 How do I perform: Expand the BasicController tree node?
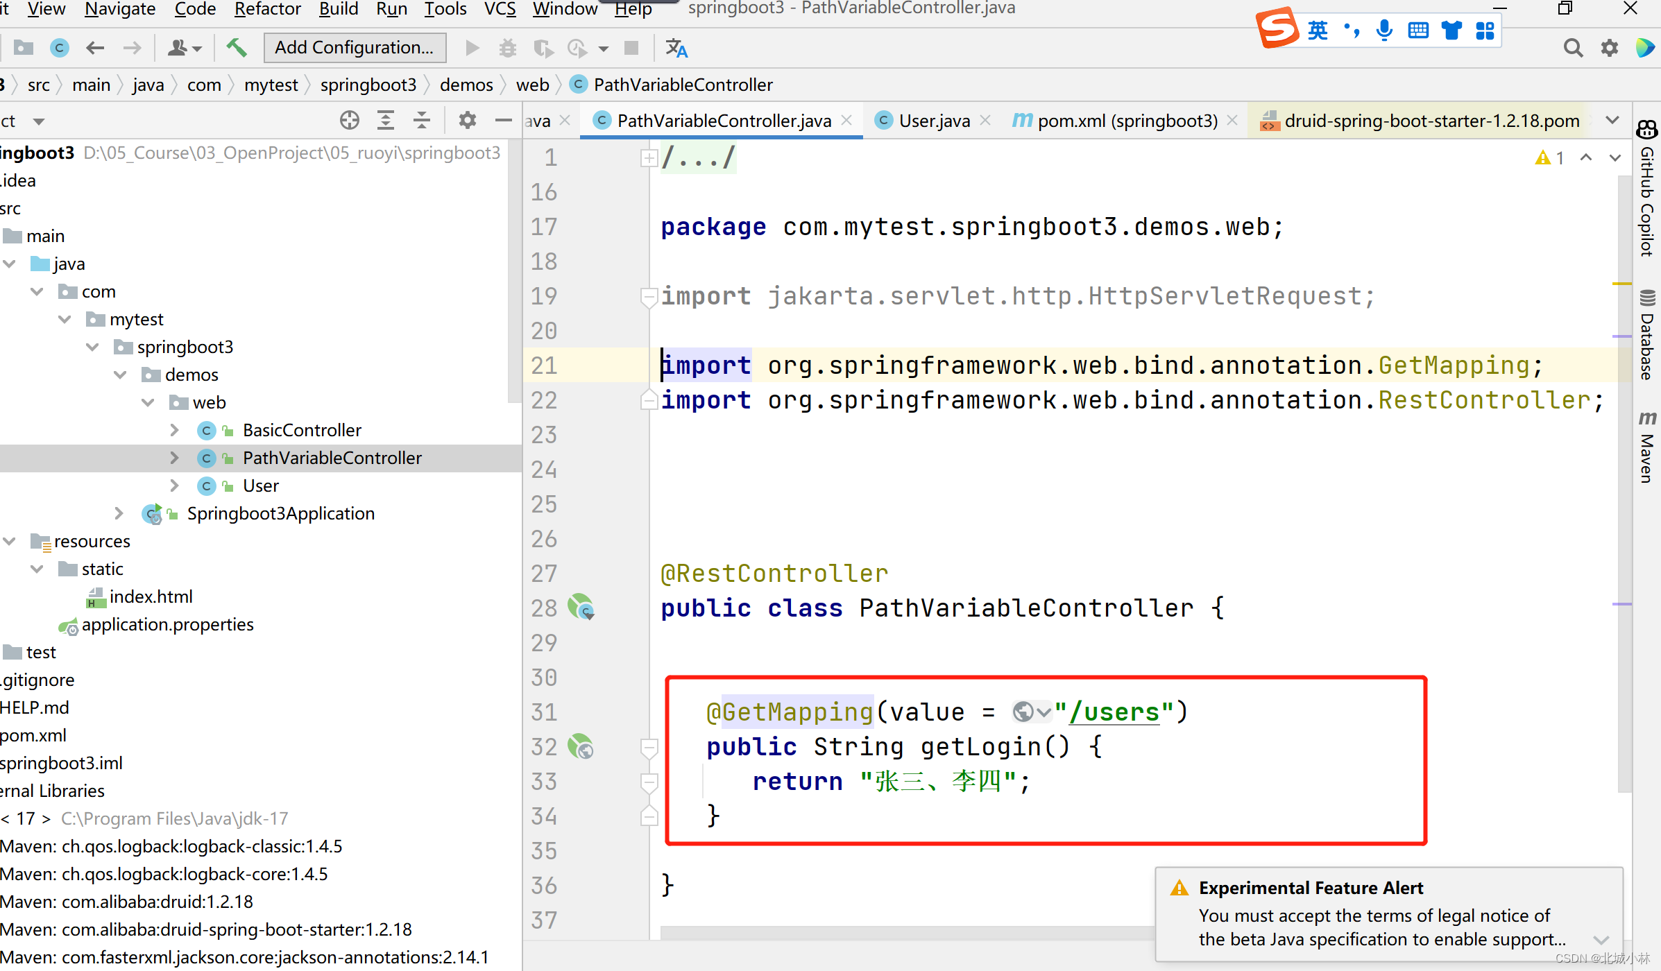tap(175, 430)
